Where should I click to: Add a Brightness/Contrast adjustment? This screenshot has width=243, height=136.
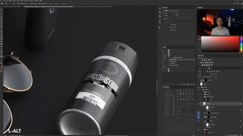202,60
